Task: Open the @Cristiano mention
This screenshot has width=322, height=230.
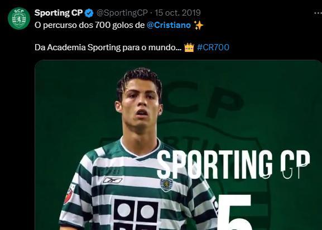Action: 169,25
